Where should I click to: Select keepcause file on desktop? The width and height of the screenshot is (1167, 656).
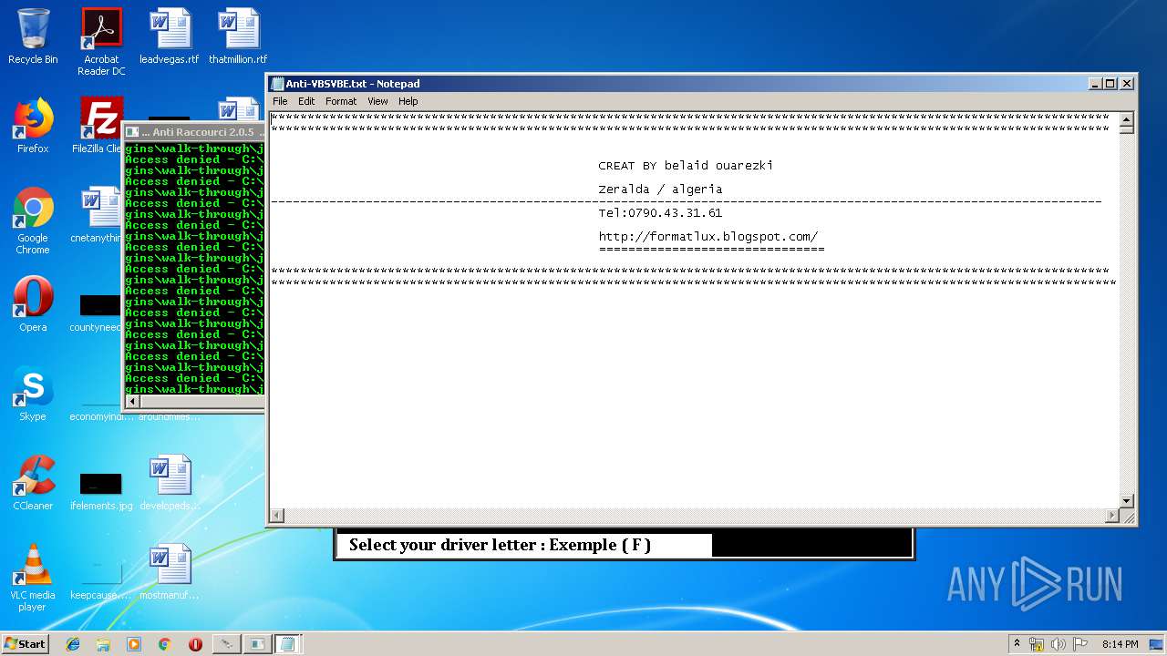tap(101, 579)
